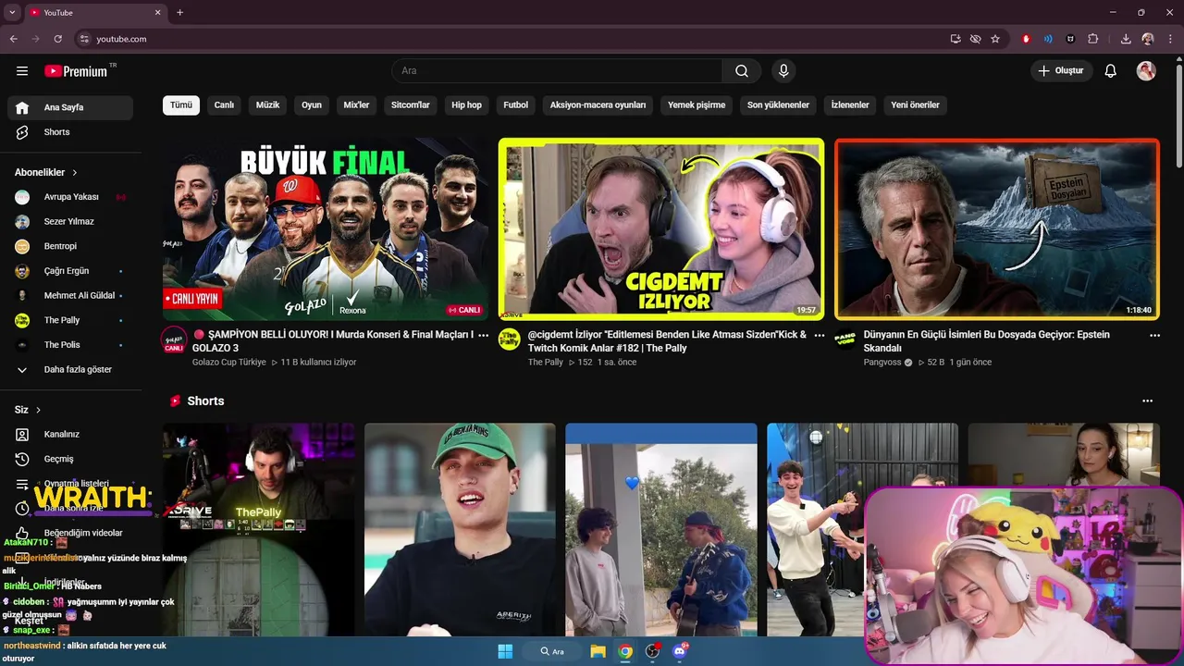Open Avrupa Yakası subscription channel
This screenshot has height=666, width=1184.
pos(70,197)
